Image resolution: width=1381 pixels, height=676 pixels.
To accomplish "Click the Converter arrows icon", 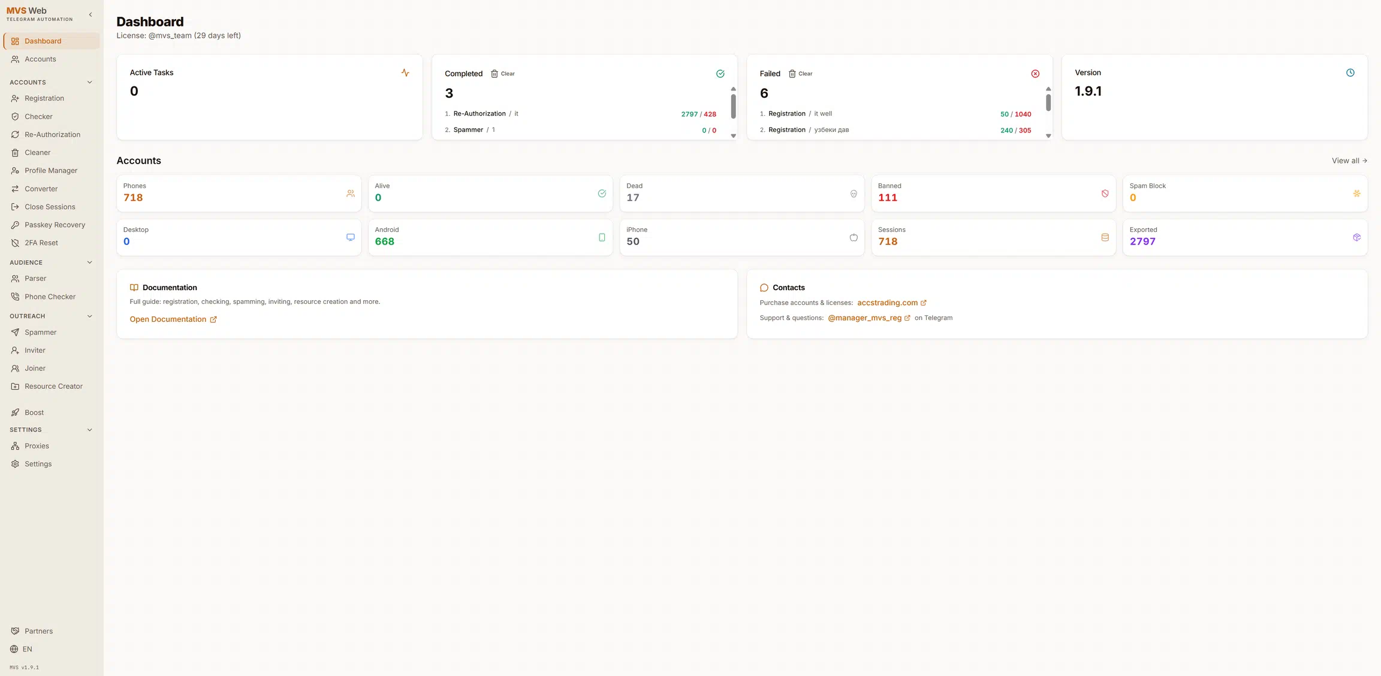I will [15, 189].
